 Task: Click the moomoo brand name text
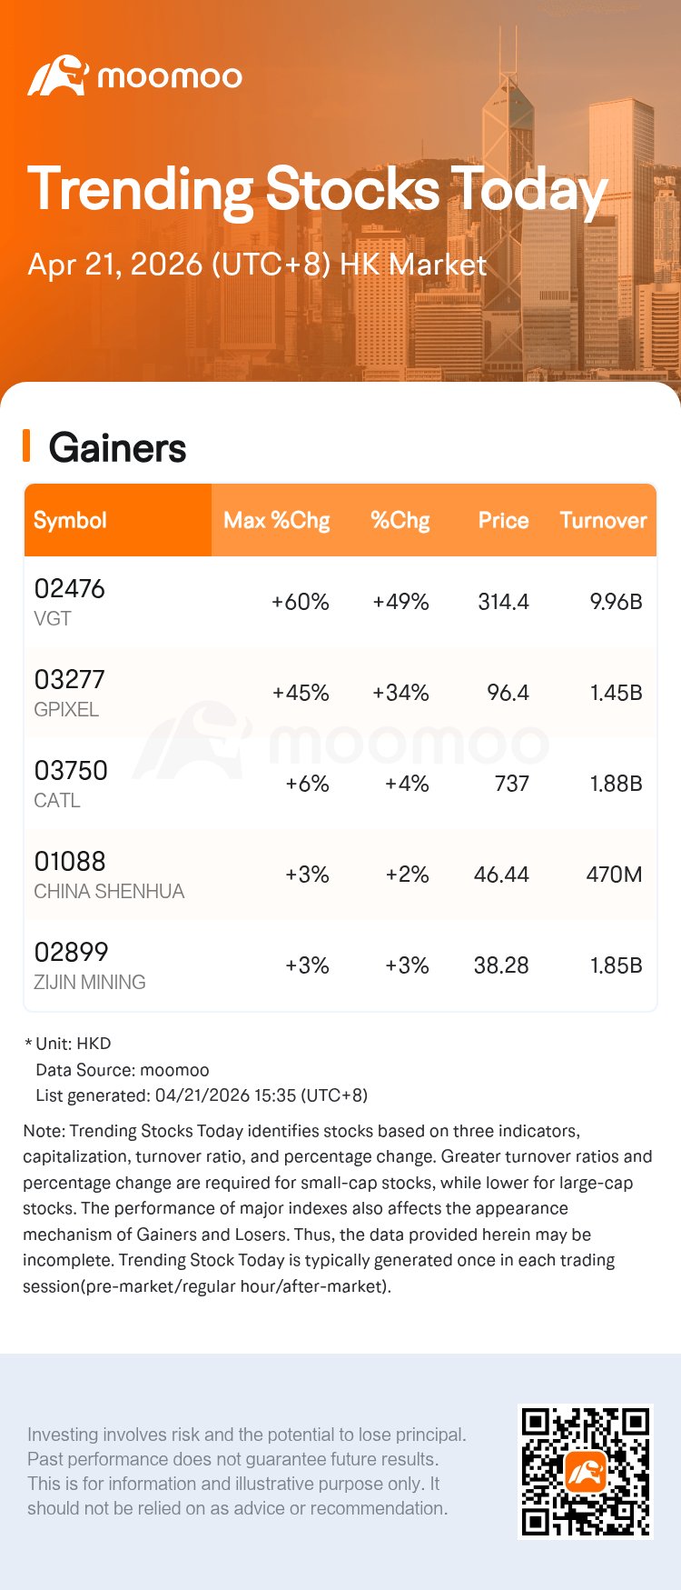point(170,77)
